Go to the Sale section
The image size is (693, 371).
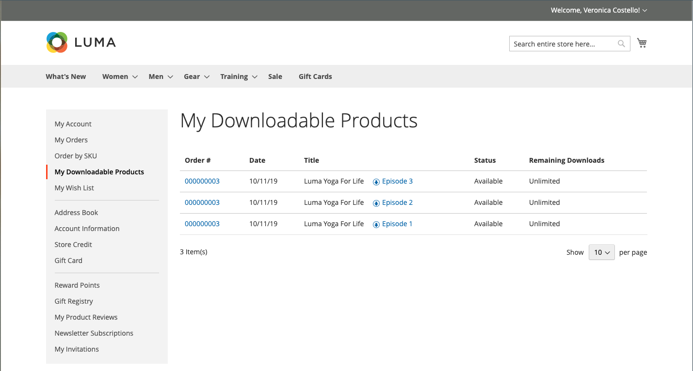[x=275, y=77]
